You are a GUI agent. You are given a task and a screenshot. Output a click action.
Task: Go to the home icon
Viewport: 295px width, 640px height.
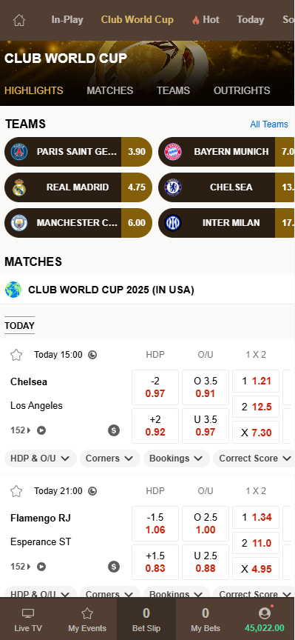[19, 20]
